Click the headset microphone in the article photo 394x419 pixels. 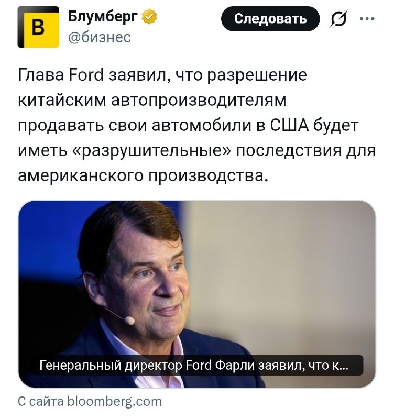(129, 320)
